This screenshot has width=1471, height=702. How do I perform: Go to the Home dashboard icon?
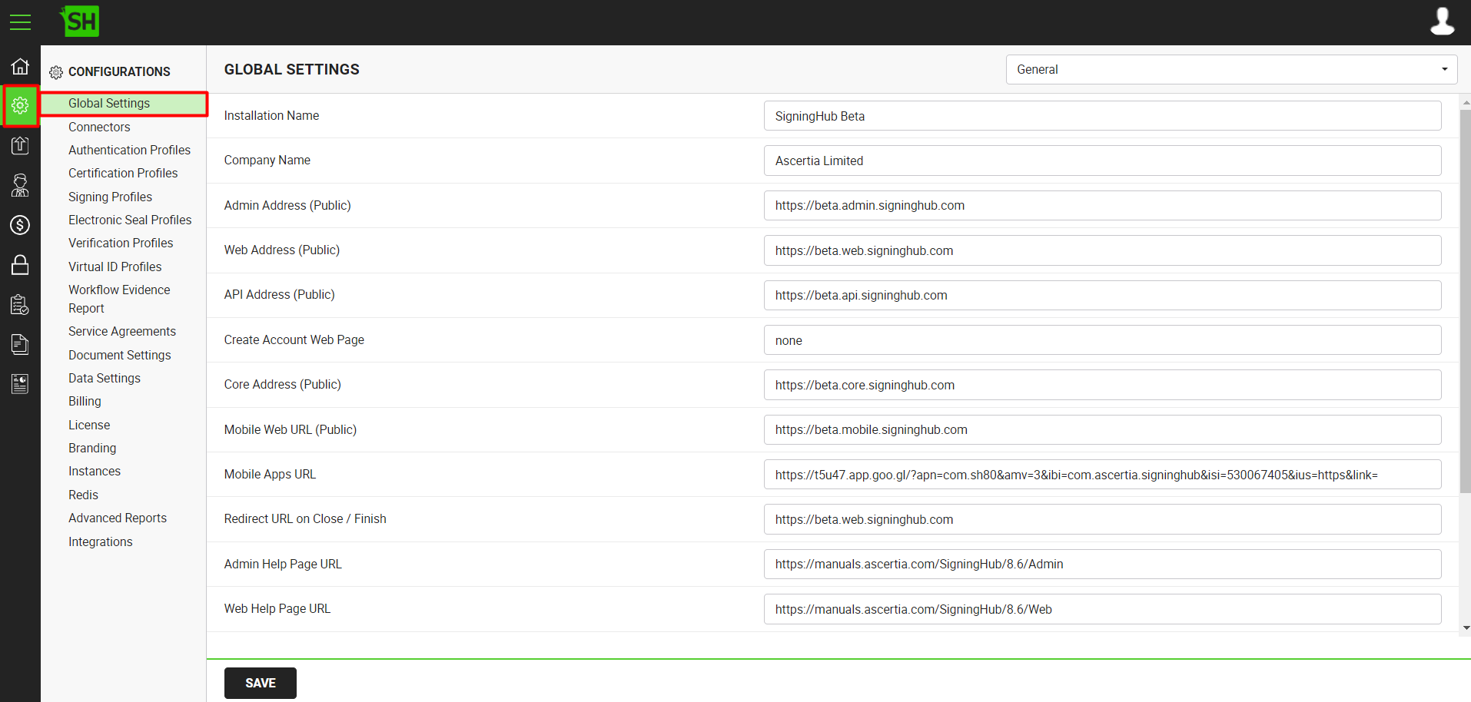pos(20,66)
